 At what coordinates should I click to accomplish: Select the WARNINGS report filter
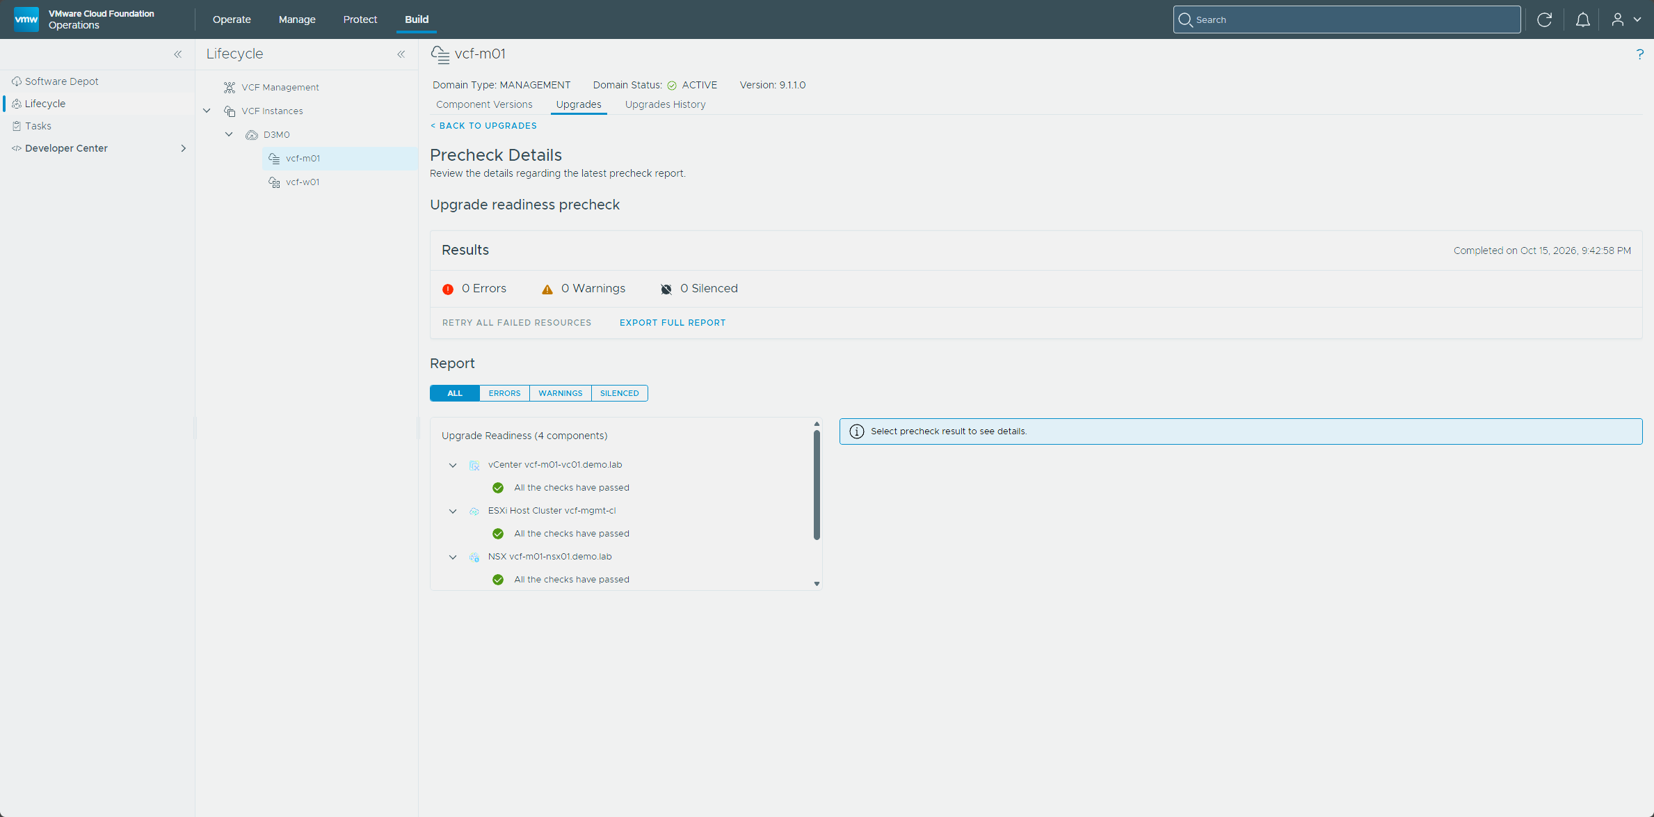561,393
